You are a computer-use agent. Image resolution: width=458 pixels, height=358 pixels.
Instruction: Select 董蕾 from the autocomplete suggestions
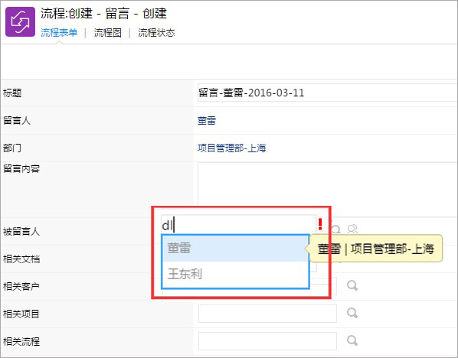tap(235, 249)
